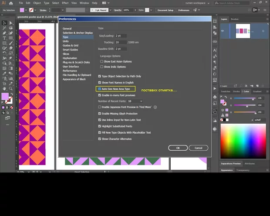
Task: Uncheck Auto Size New Area Type
Action: pyautogui.click(x=99, y=89)
